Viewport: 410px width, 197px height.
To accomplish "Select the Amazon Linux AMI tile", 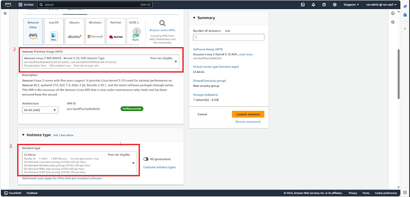I will [x=33, y=31].
